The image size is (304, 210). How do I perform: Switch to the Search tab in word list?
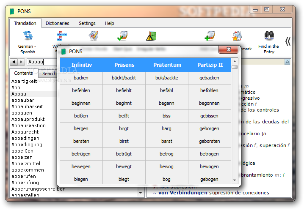pyautogui.click(x=48, y=74)
